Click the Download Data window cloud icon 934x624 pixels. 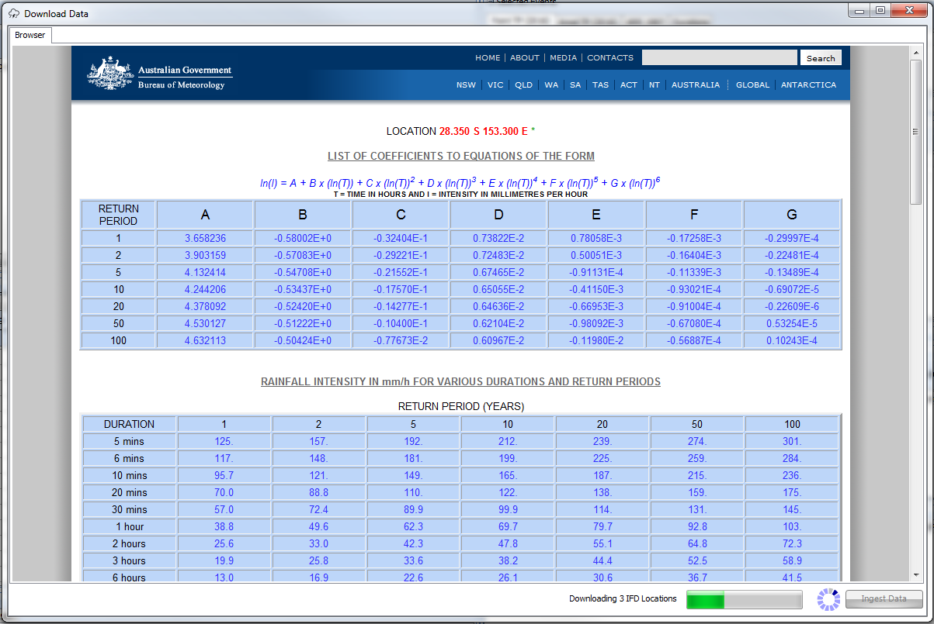pos(14,13)
